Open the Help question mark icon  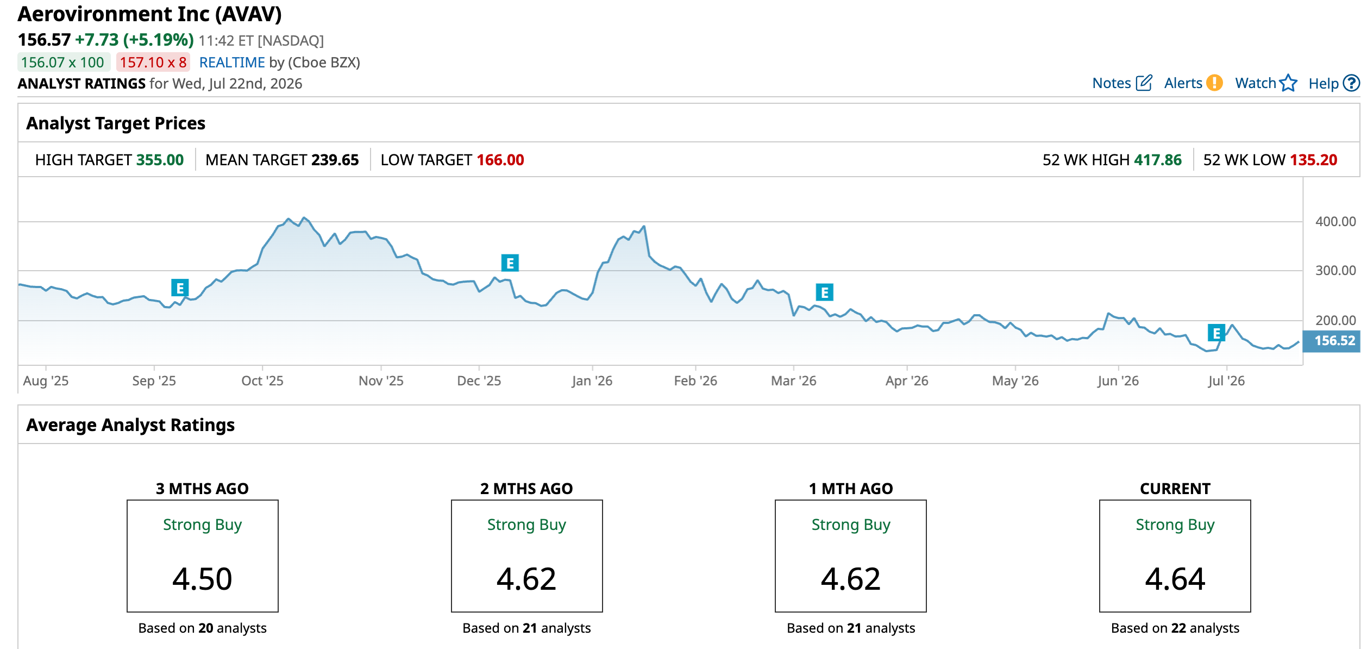click(1351, 83)
